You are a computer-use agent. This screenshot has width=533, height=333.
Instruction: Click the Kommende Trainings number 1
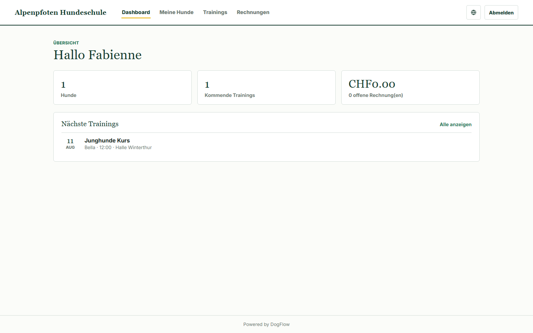[x=207, y=85]
